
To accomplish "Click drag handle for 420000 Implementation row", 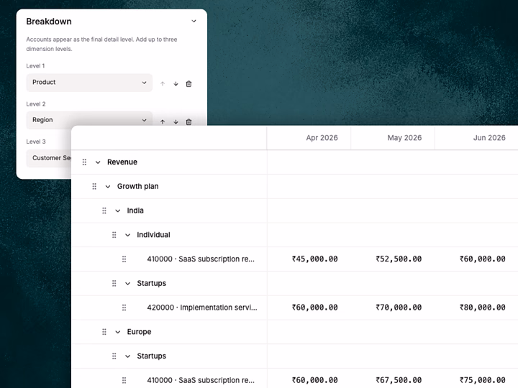I will 124,308.
